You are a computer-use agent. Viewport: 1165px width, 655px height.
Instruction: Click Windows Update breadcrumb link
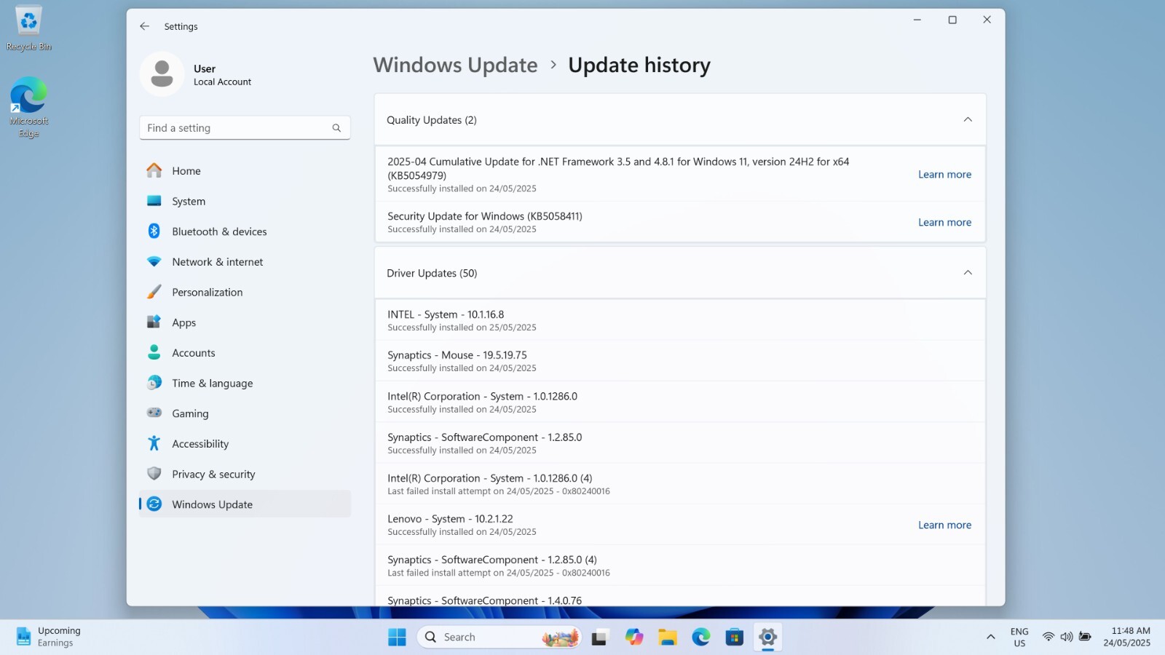point(455,65)
